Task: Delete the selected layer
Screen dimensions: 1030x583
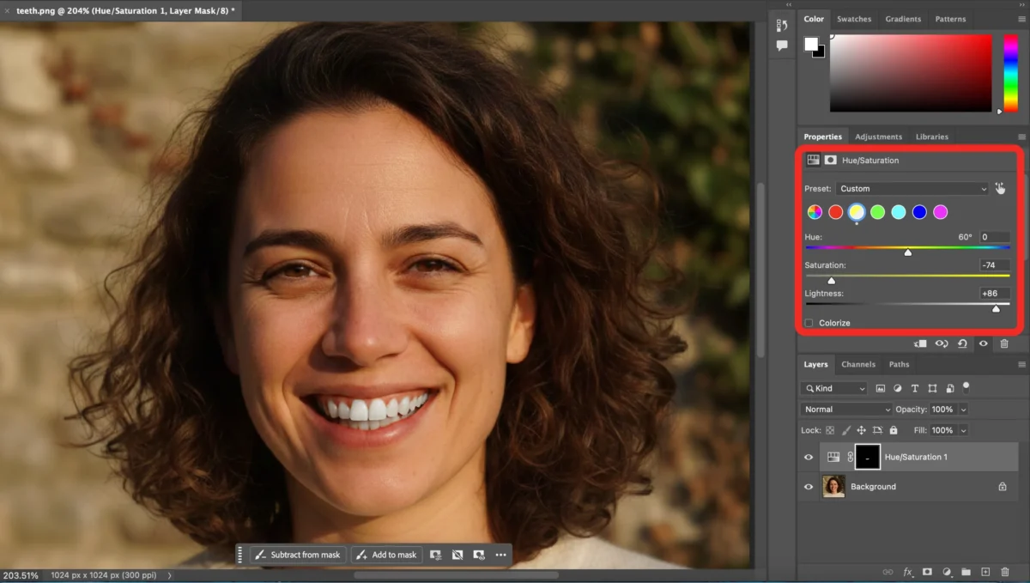Action: [1006, 572]
